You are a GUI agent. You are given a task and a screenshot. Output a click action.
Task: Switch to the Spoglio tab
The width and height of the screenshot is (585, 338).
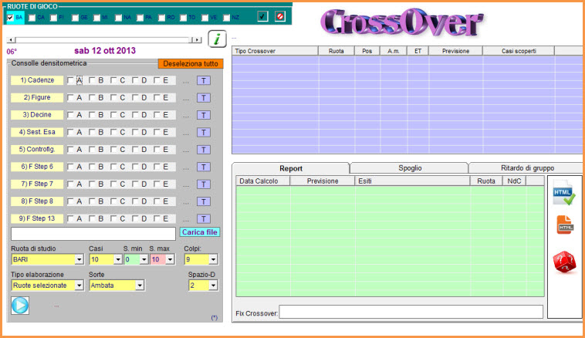tap(410, 168)
